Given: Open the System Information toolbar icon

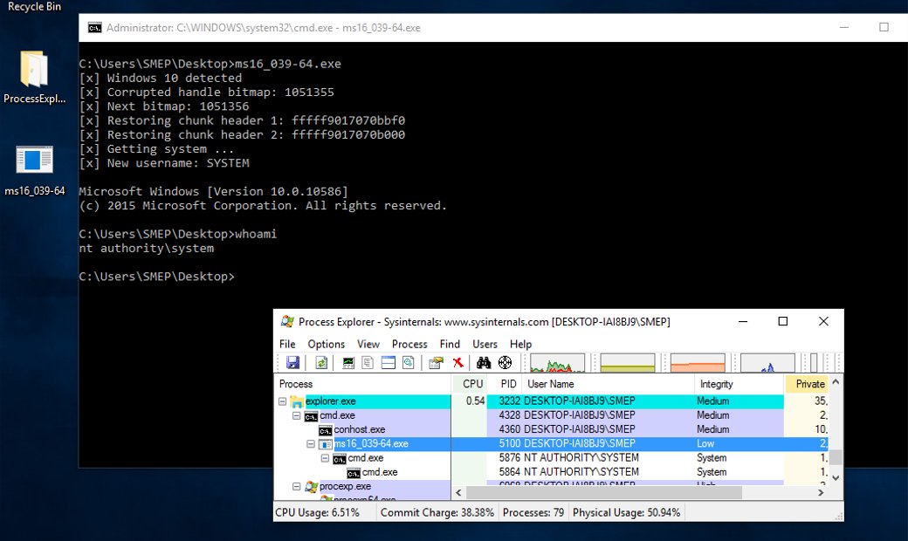Looking at the screenshot, I should pyautogui.click(x=348, y=363).
